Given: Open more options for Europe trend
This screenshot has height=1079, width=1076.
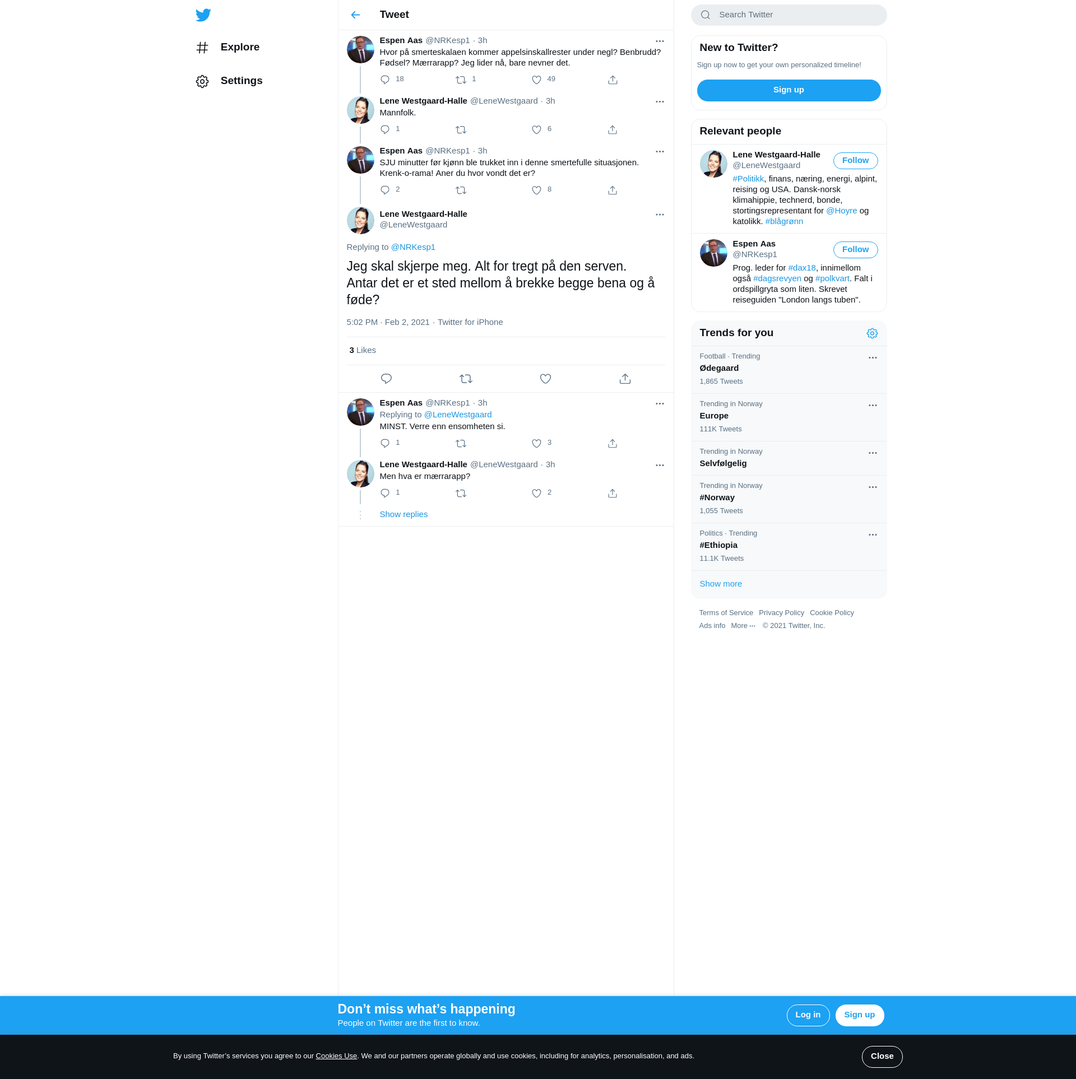Looking at the screenshot, I should 872,405.
